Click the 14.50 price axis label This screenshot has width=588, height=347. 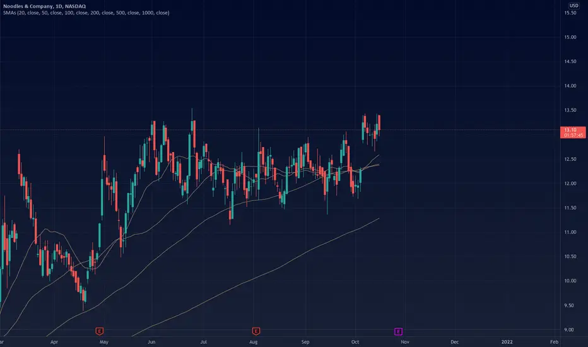click(x=570, y=62)
